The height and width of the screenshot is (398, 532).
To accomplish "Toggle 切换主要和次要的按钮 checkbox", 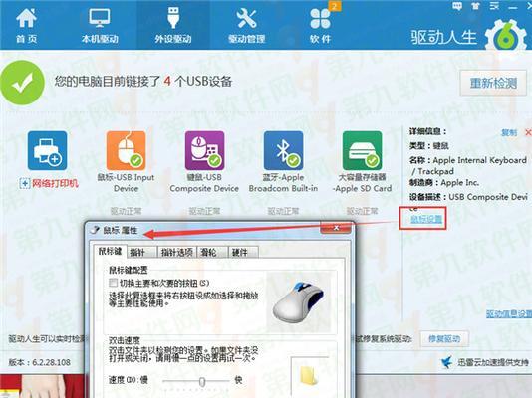I will click(x=113, y=283).
